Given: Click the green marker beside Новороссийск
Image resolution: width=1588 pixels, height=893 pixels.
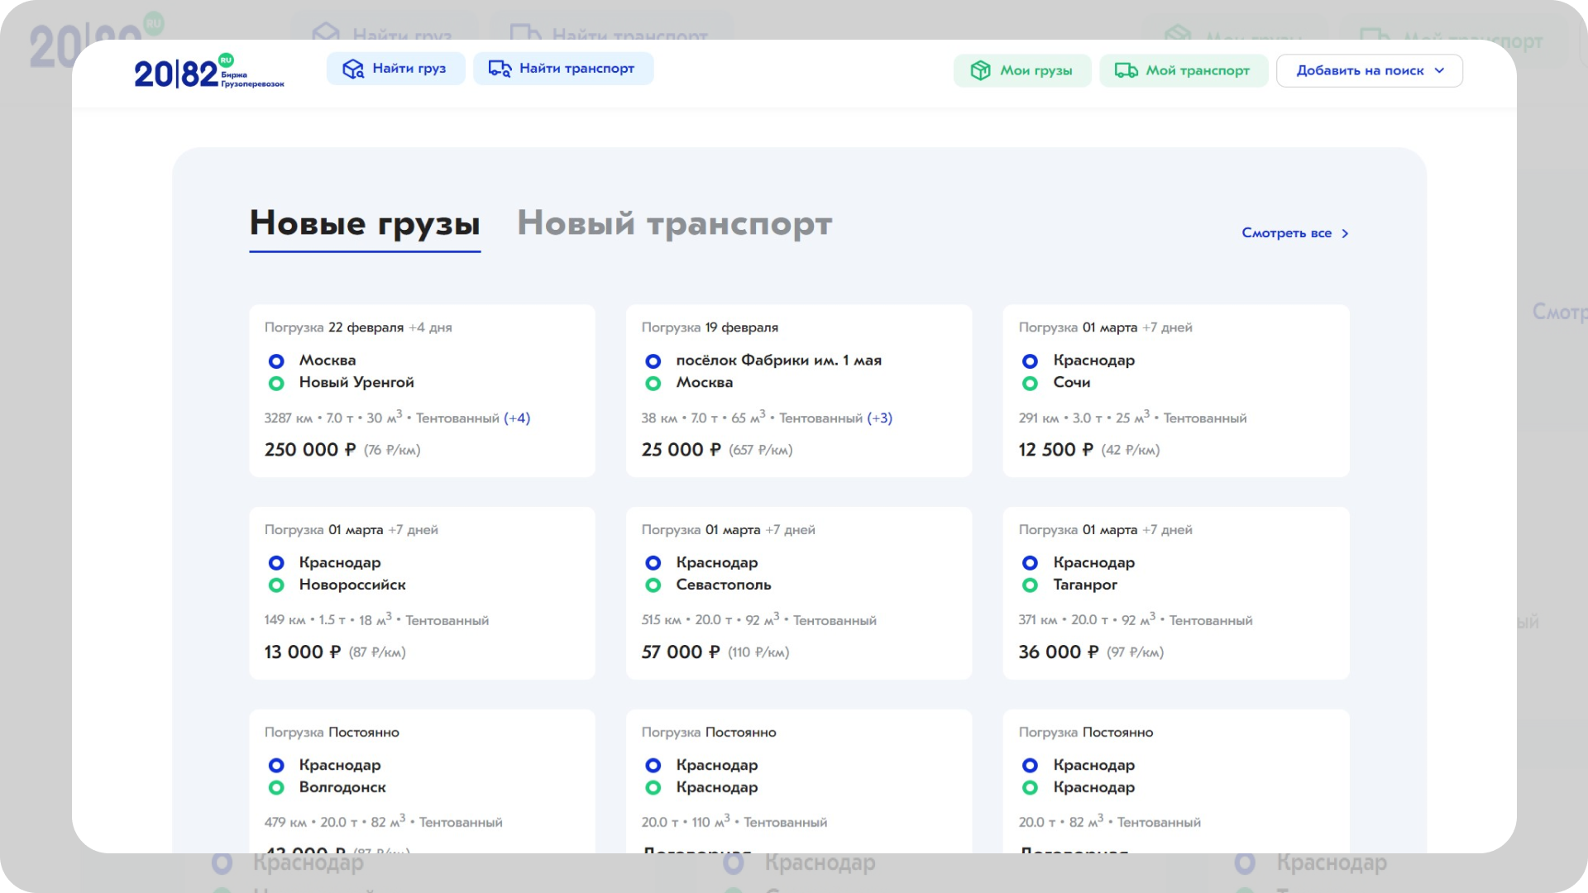Looking at the screenshot, I should coord(276,585).
